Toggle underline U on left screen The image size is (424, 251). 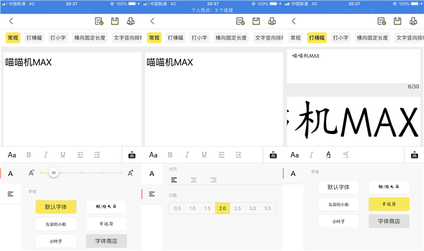(63, 155)
